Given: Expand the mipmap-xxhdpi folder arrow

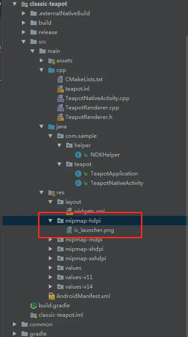Looking at the screenshot, I should (x=51, y=258).
